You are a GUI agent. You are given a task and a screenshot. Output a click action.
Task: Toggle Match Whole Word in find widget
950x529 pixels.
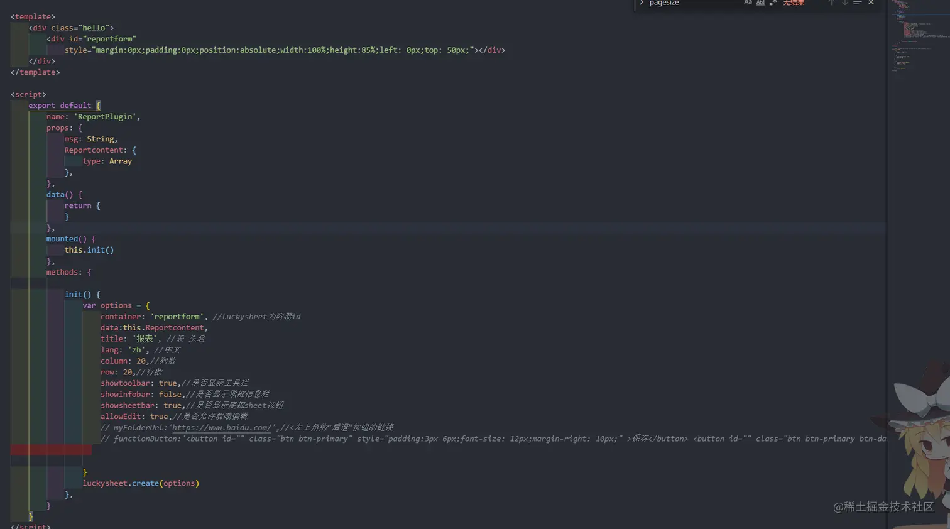760,3
